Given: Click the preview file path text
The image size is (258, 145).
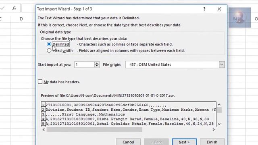Looking at the screenshot, I should (x=120, y=95).
